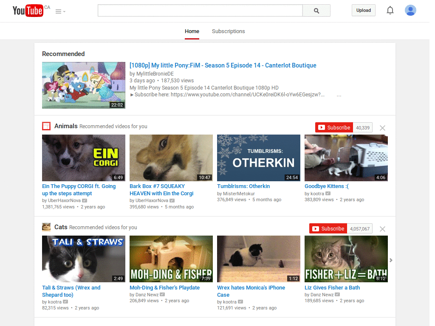Open Danz Newz channel under Moh-Ding video

point(147,295)
